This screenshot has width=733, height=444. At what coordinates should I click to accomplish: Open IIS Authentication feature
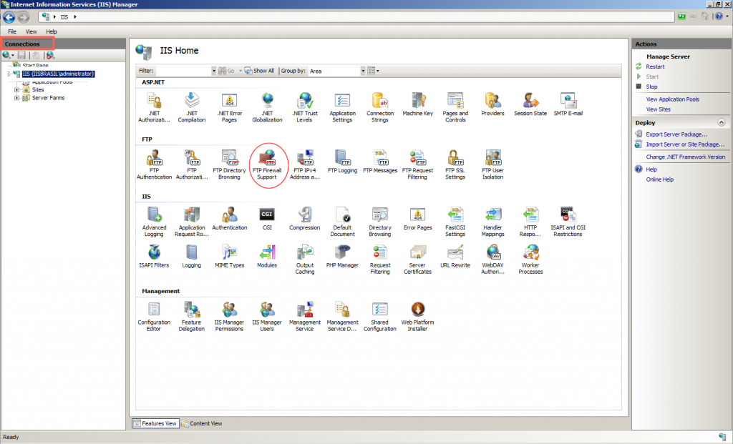tap(229, 219)
